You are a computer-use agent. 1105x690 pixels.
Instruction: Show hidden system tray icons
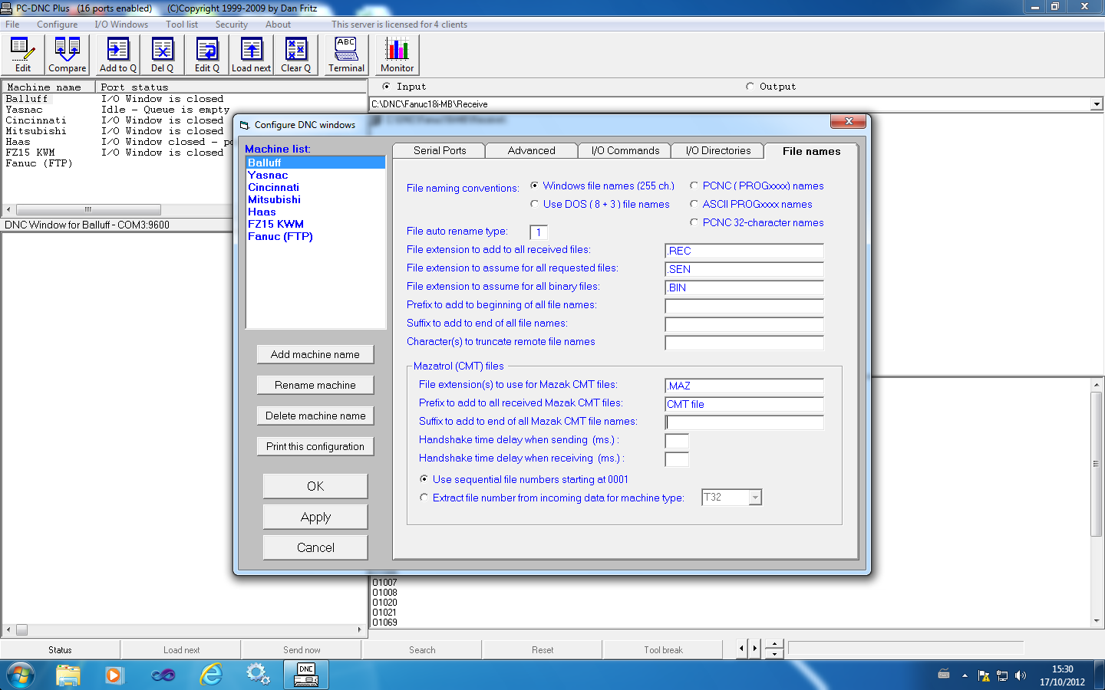[965, 675]
